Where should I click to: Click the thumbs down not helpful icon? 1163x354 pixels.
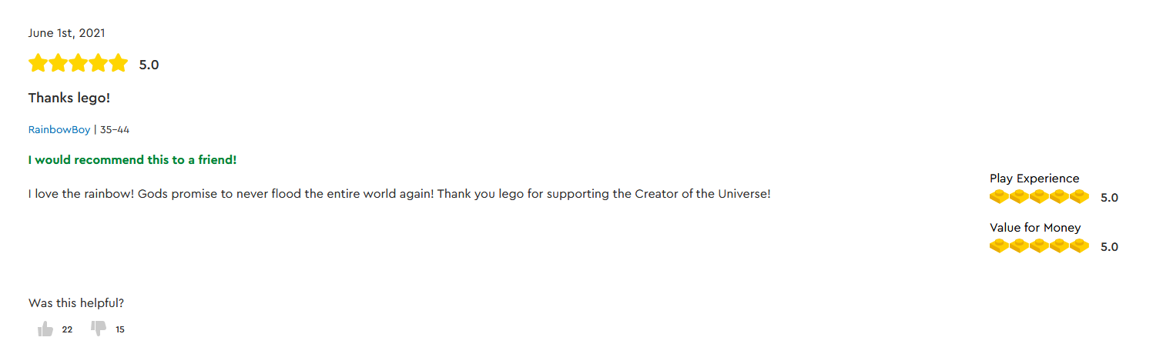[x=99, y=329]
